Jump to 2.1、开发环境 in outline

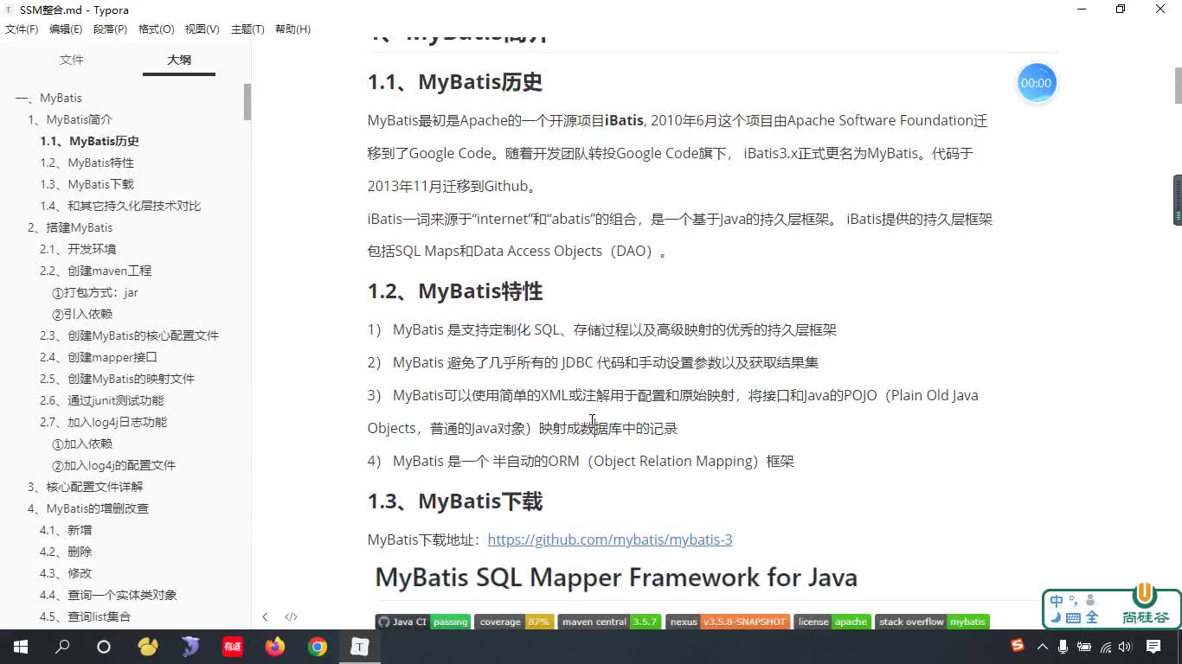pyautogui.click(x=78, y=249)
